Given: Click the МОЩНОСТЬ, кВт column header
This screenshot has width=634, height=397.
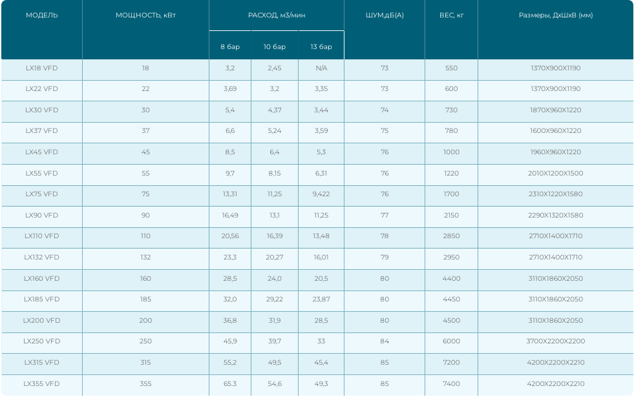Looking at the screenshot, I should pos(145,15).
